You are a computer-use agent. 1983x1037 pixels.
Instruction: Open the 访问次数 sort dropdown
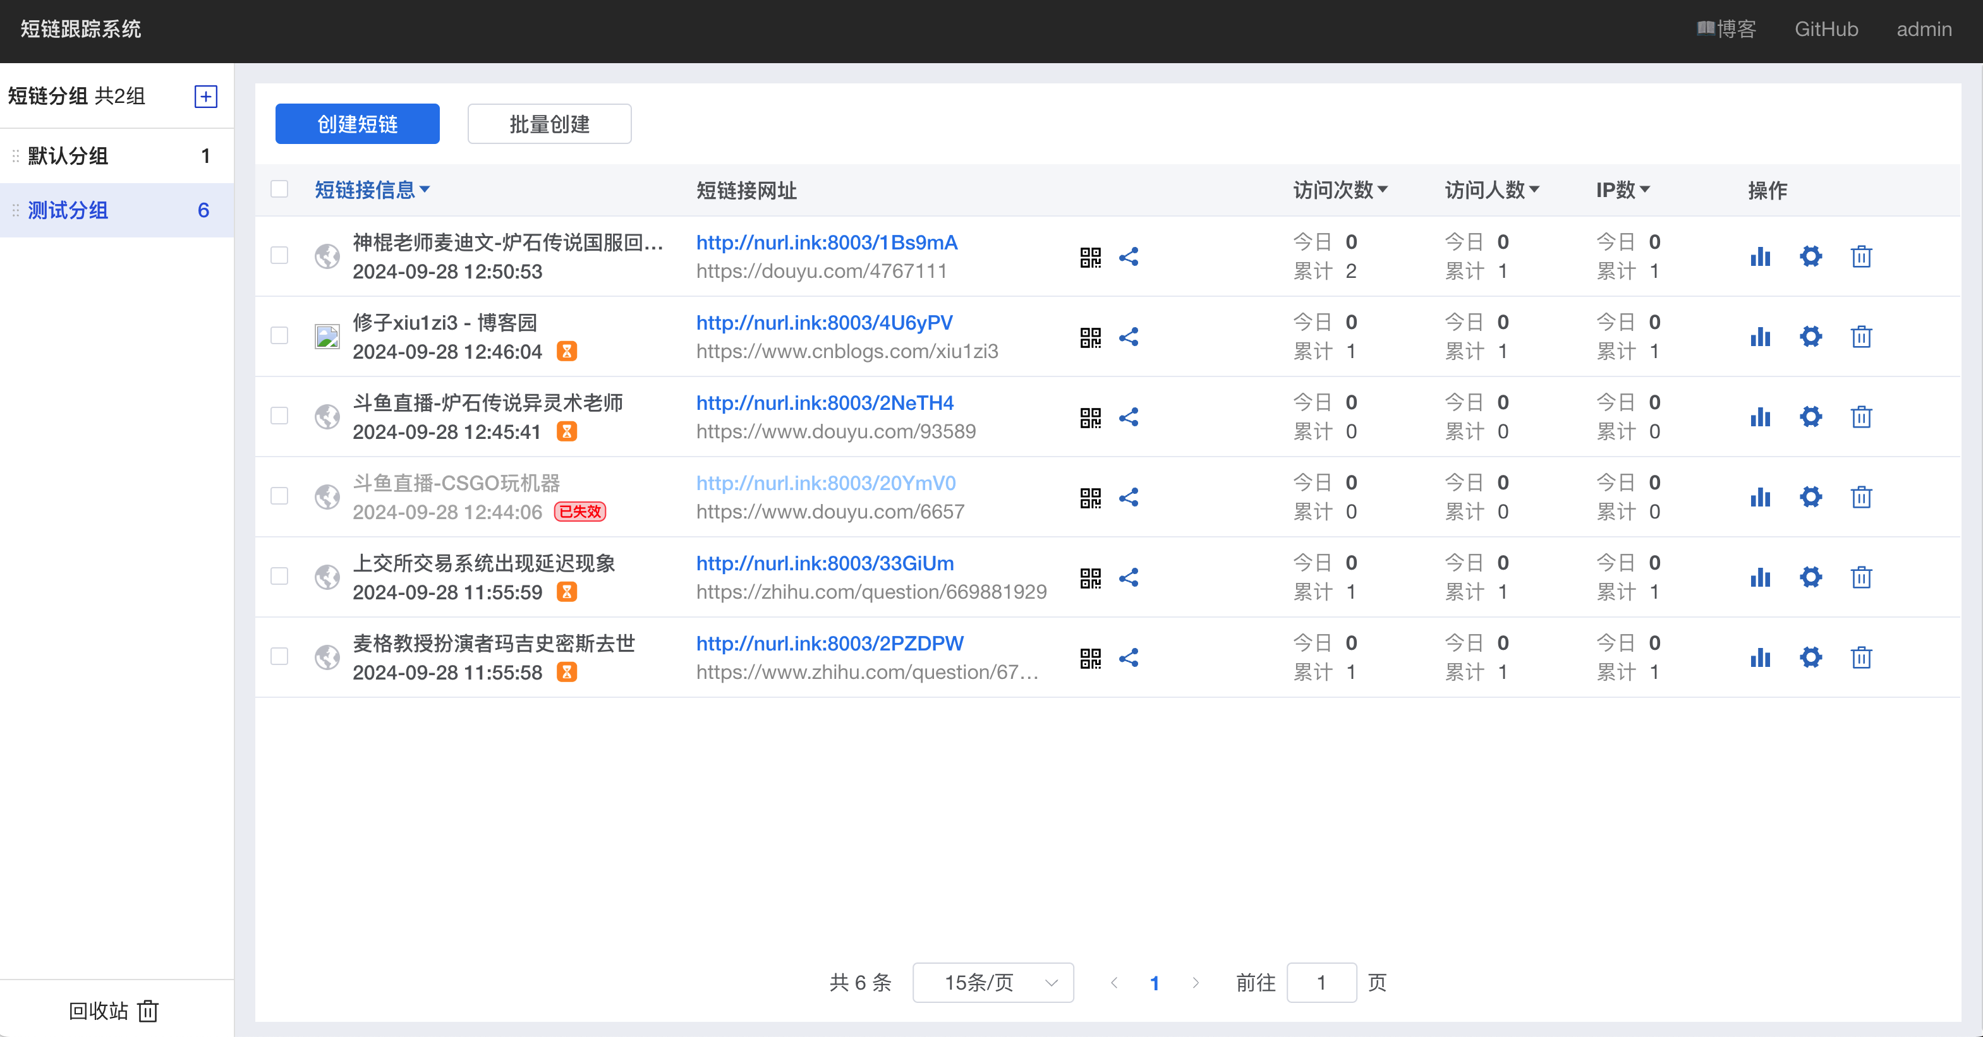coord(1340,189)
